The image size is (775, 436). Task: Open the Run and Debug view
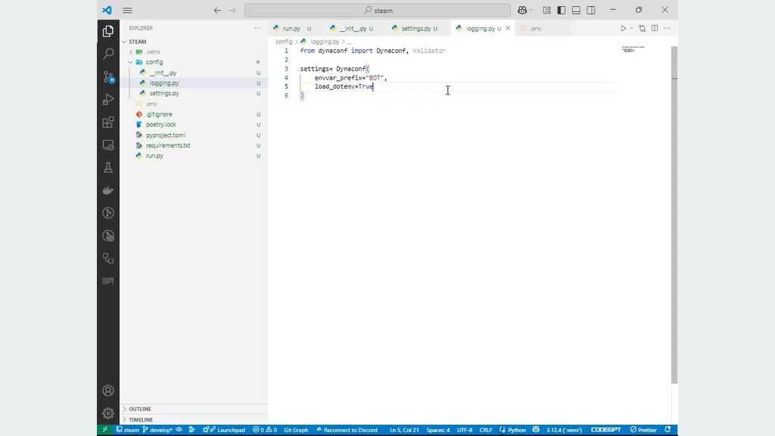(x=108, y=99)
